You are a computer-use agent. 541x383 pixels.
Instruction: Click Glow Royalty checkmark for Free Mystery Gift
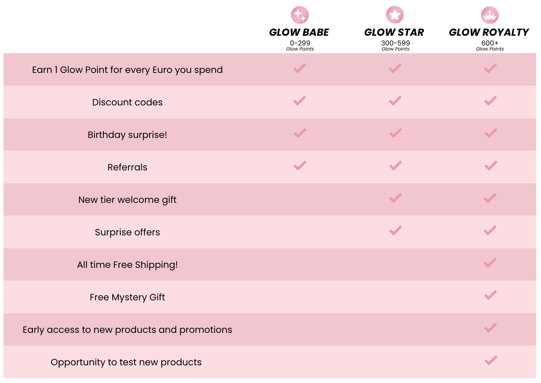(490, 295)
